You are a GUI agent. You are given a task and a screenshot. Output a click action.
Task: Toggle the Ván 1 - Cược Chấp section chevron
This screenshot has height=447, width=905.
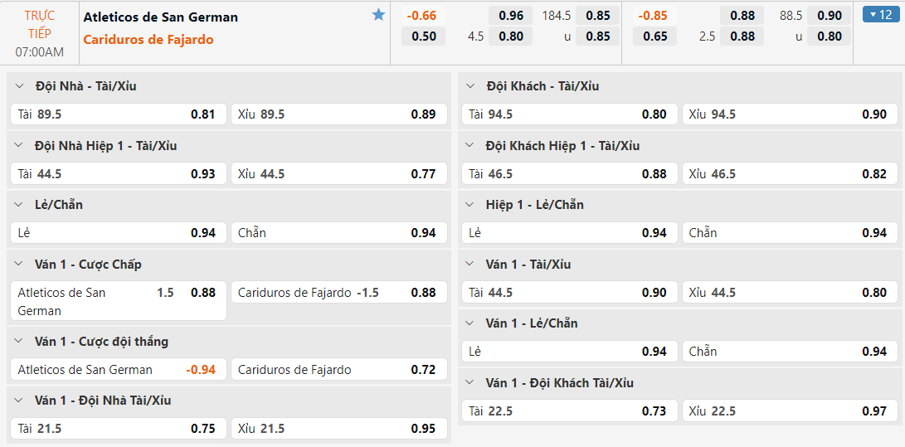coord(20,265)
